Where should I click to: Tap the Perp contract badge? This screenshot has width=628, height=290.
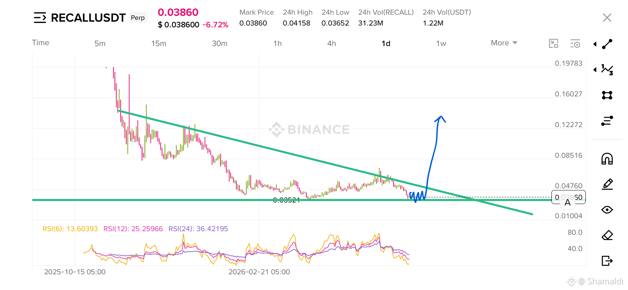138,18
